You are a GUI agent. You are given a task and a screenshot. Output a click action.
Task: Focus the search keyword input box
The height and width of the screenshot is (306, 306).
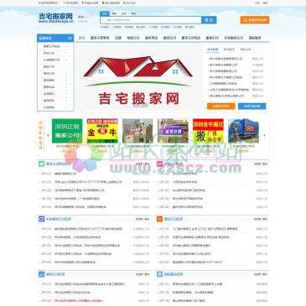[x=151, y=20]
